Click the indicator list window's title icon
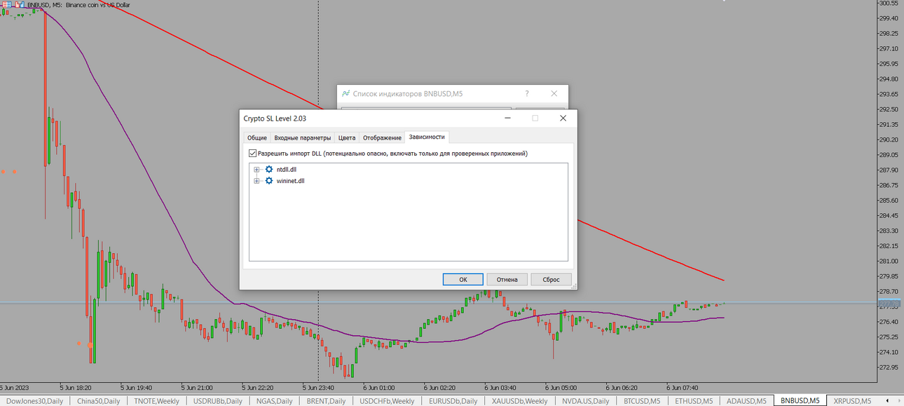 (345, 93)
